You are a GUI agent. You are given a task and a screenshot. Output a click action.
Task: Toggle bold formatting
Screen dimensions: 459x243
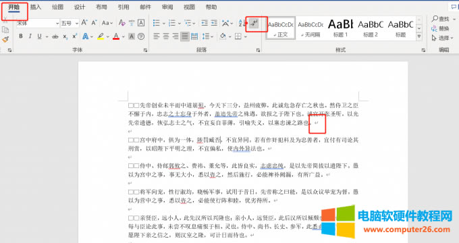click(x=21, y=36)
